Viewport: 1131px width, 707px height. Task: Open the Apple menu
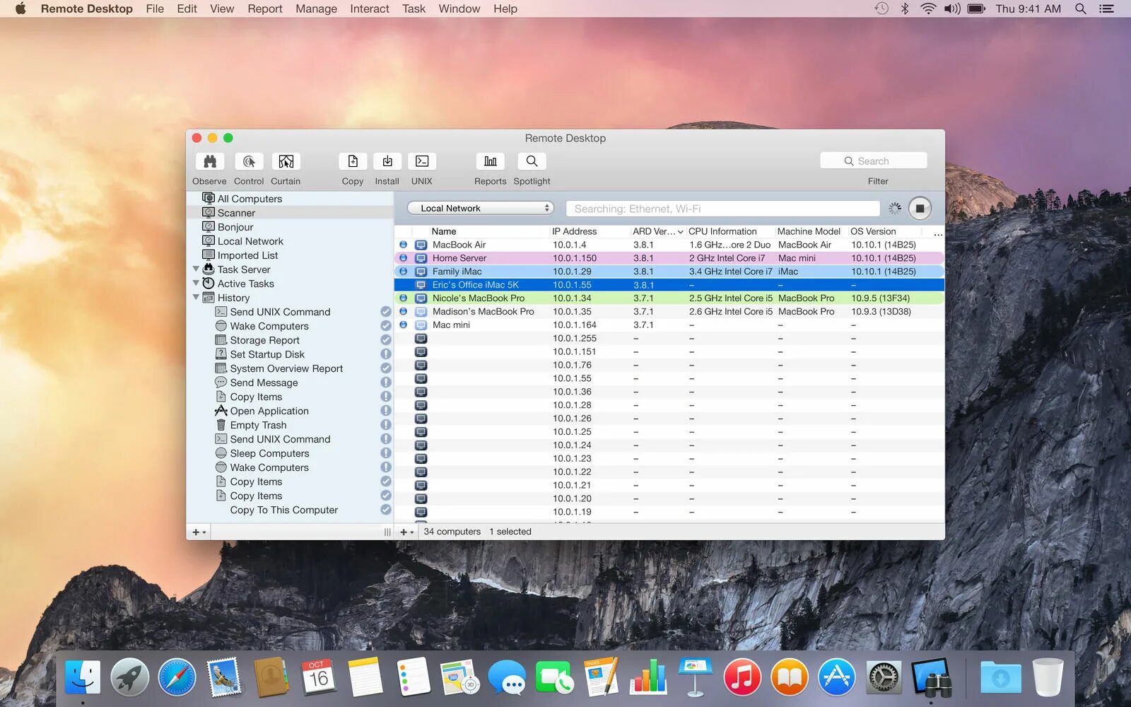click(x=20, y=8)
